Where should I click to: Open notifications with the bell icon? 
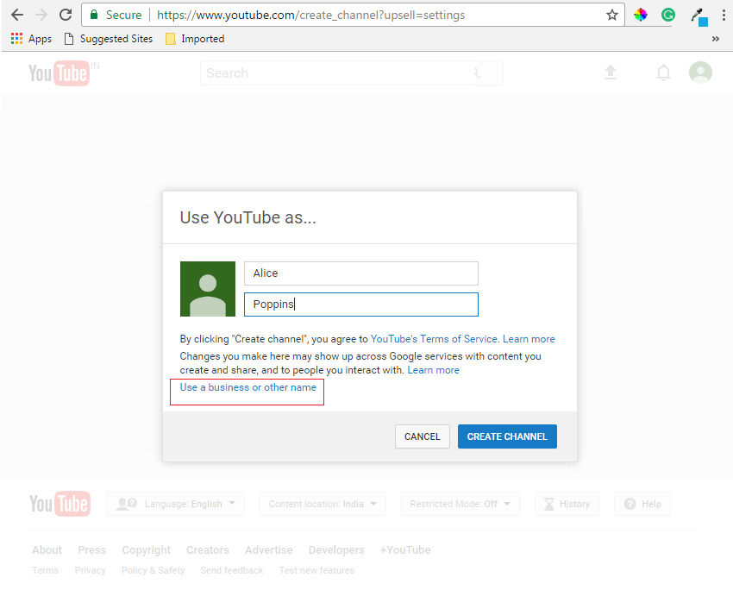[663, 72]
